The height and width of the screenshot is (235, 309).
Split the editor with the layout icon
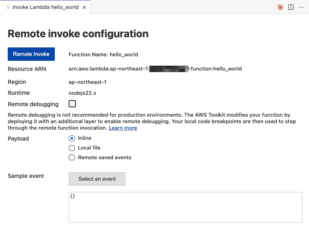[291, 7]
